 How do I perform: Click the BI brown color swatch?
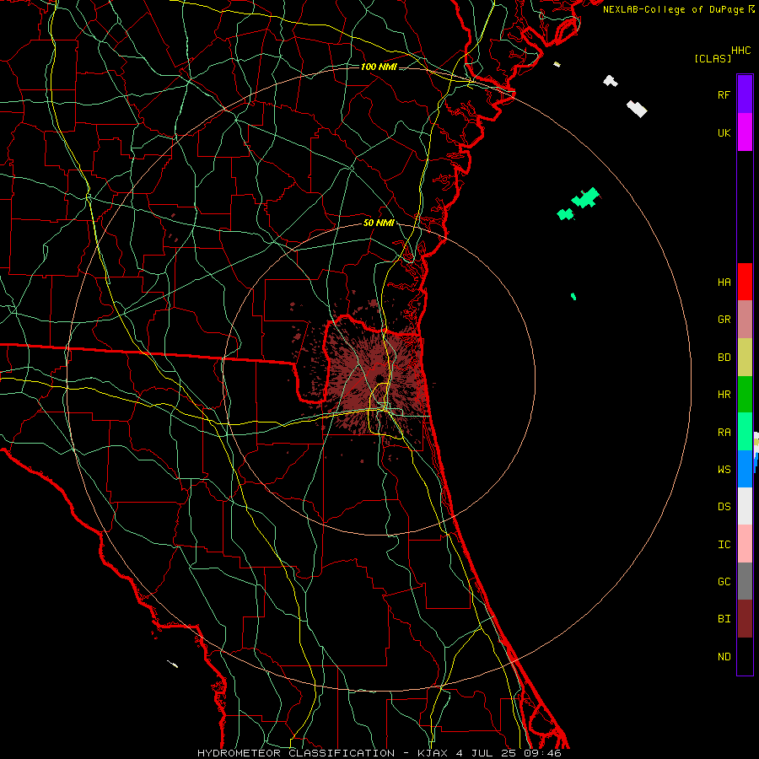click(745, 619)
